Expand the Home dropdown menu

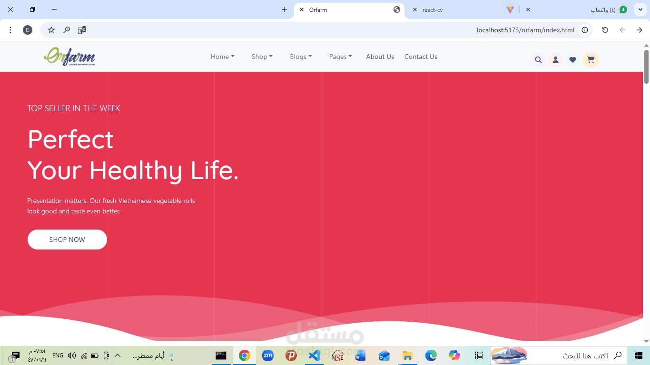click(222, 57)
